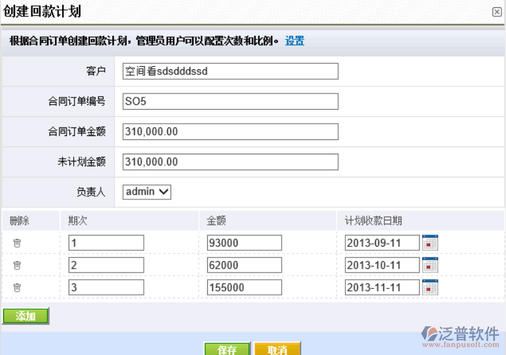
Task: Open calendar picker for 2013-09-11 date
Action: point(430,243)
